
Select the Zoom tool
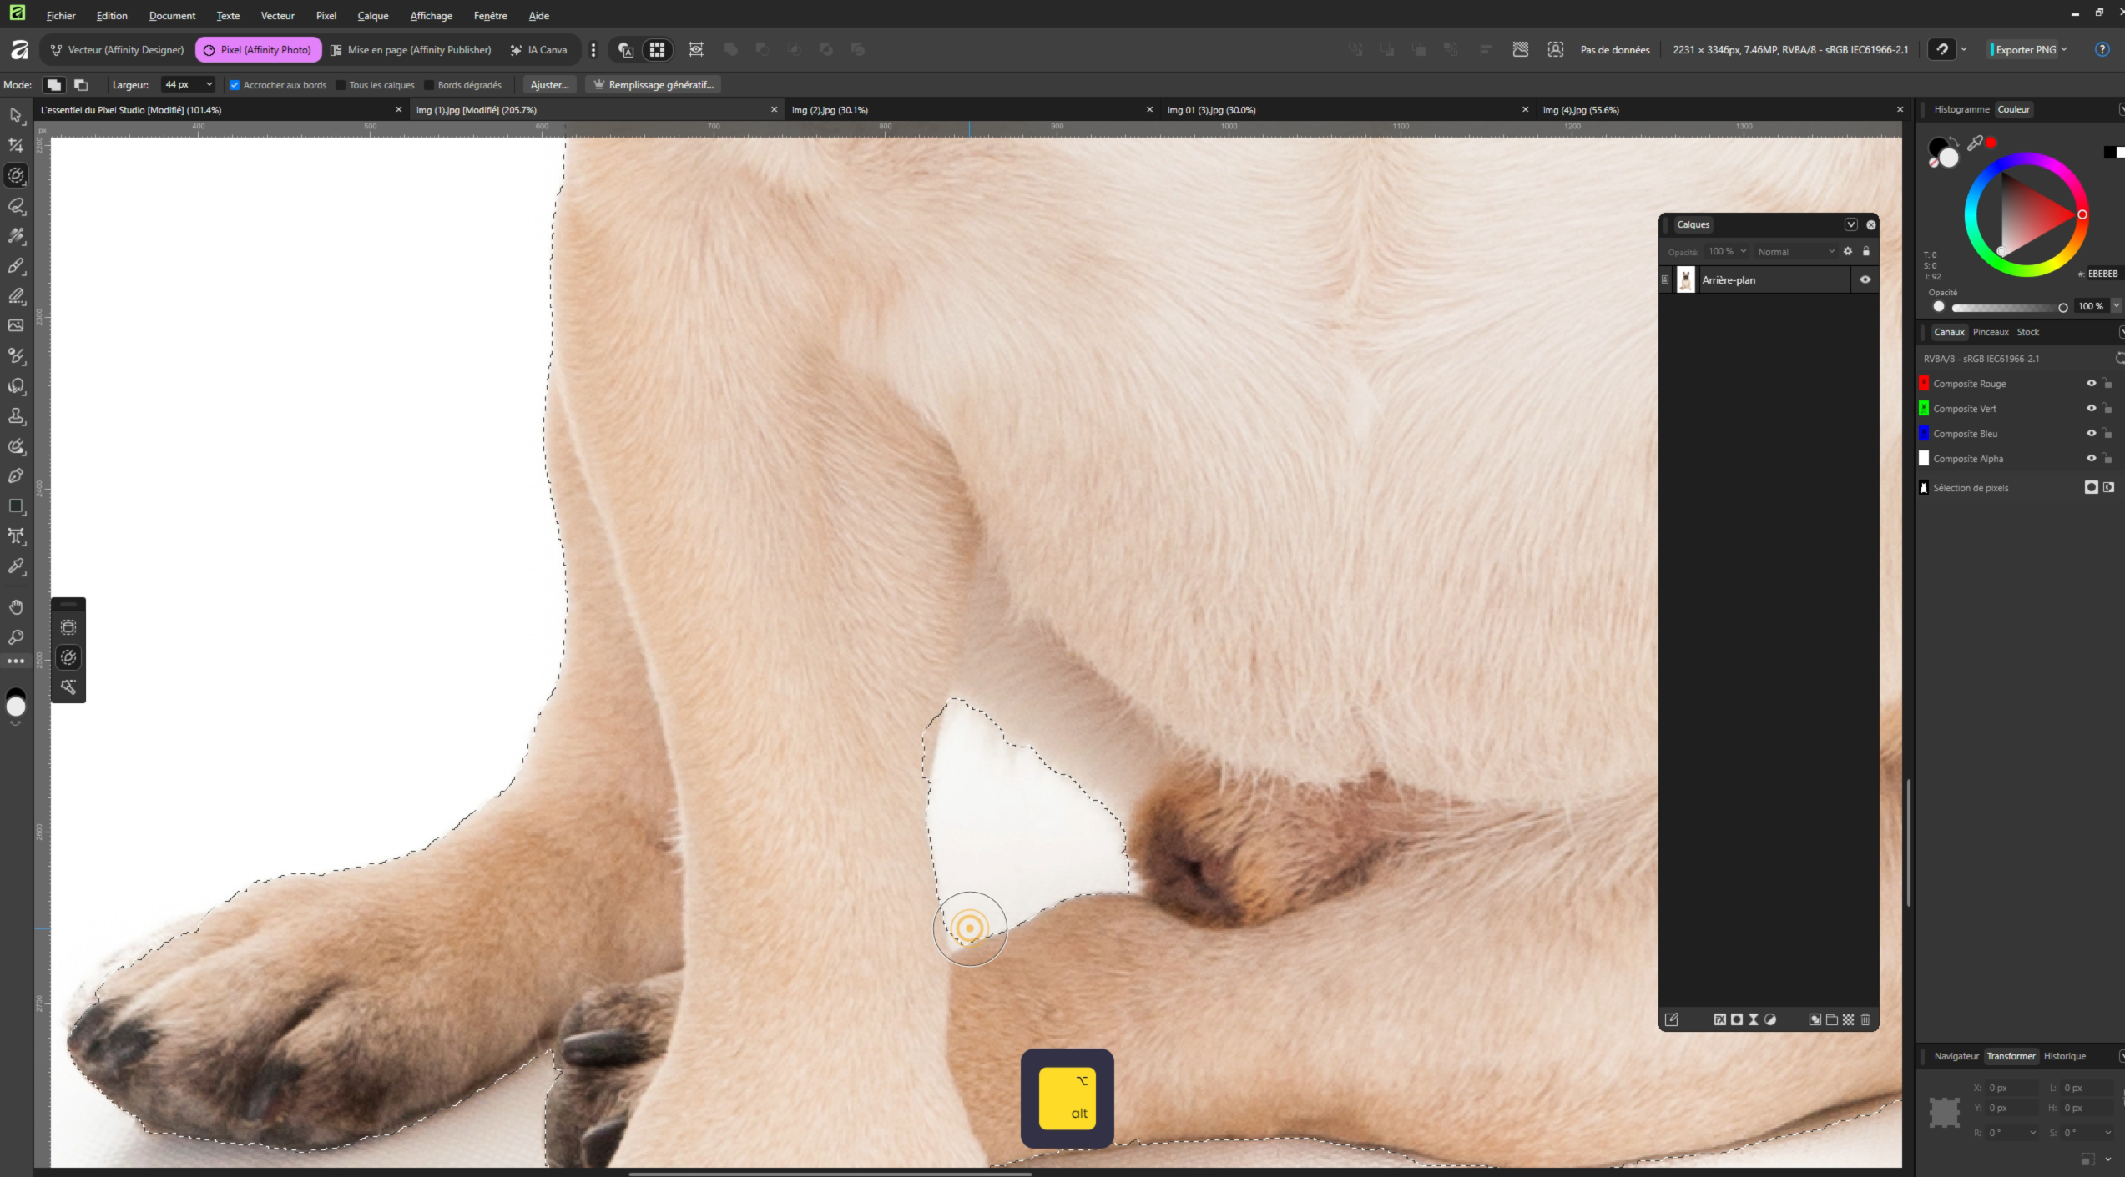click(16, 637)
